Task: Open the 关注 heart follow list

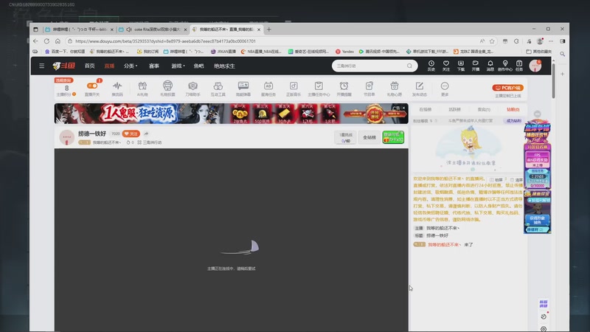Action: coord(446,66)
